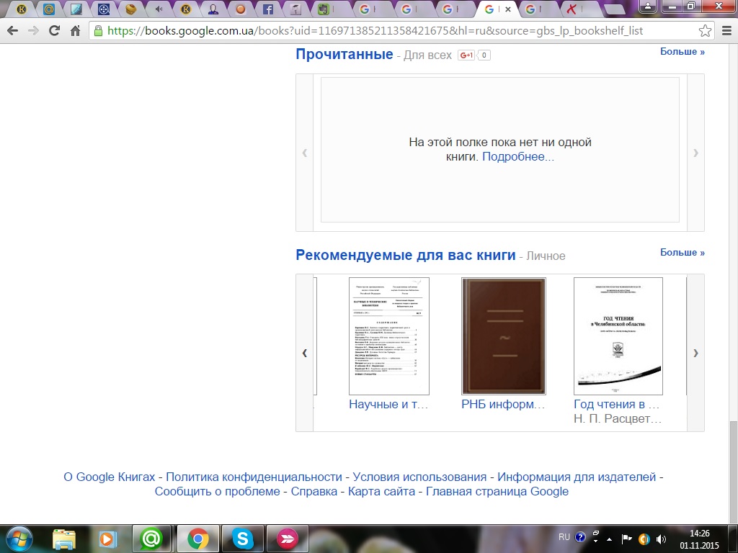Click the Научные и т… title link
Image resolution: width=738 pixels, height=553 pixels.
click(x=388, y=405)
